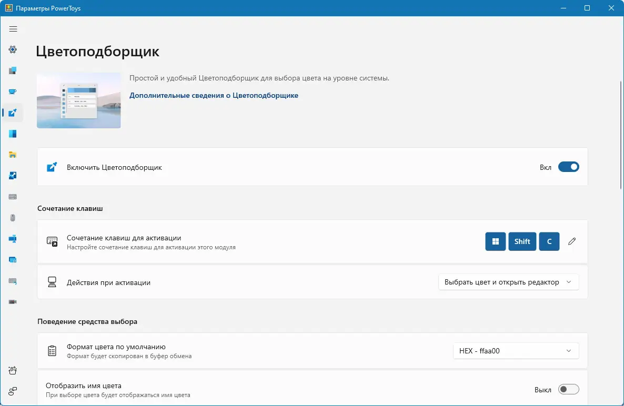Open Video Conference camera icon in sidebar
Image resolution: width=624 pixels, height=406 pixels.
pyautogui.click(x=13, y=302)
